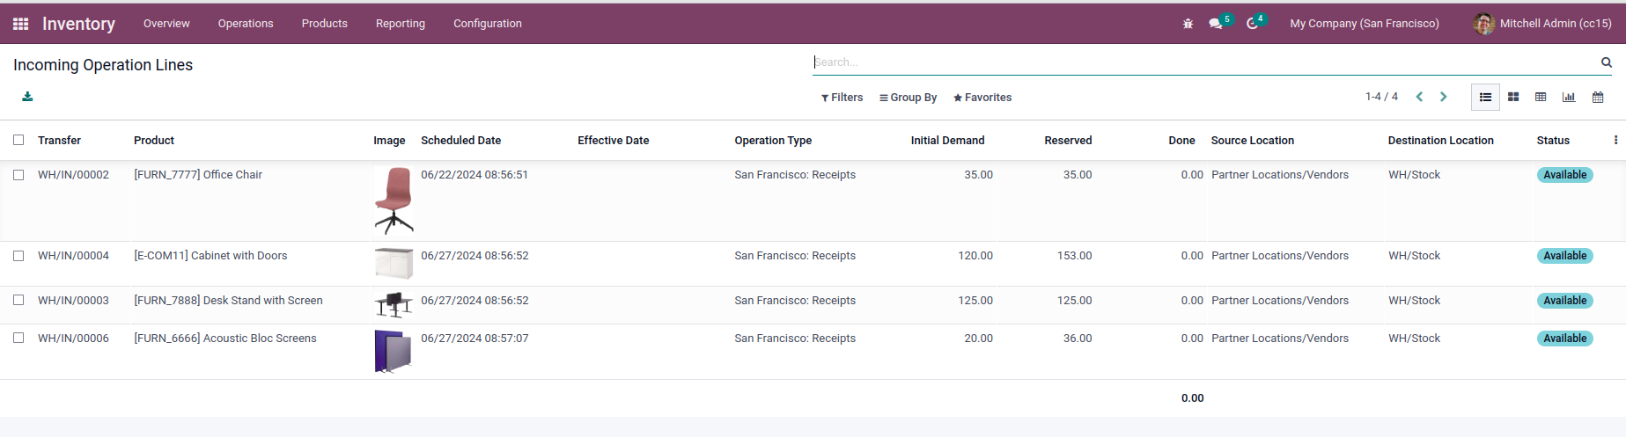Open the apps grid menu icon
Viewport: 1626px width, 437px height.
click(x=20, y=24)
